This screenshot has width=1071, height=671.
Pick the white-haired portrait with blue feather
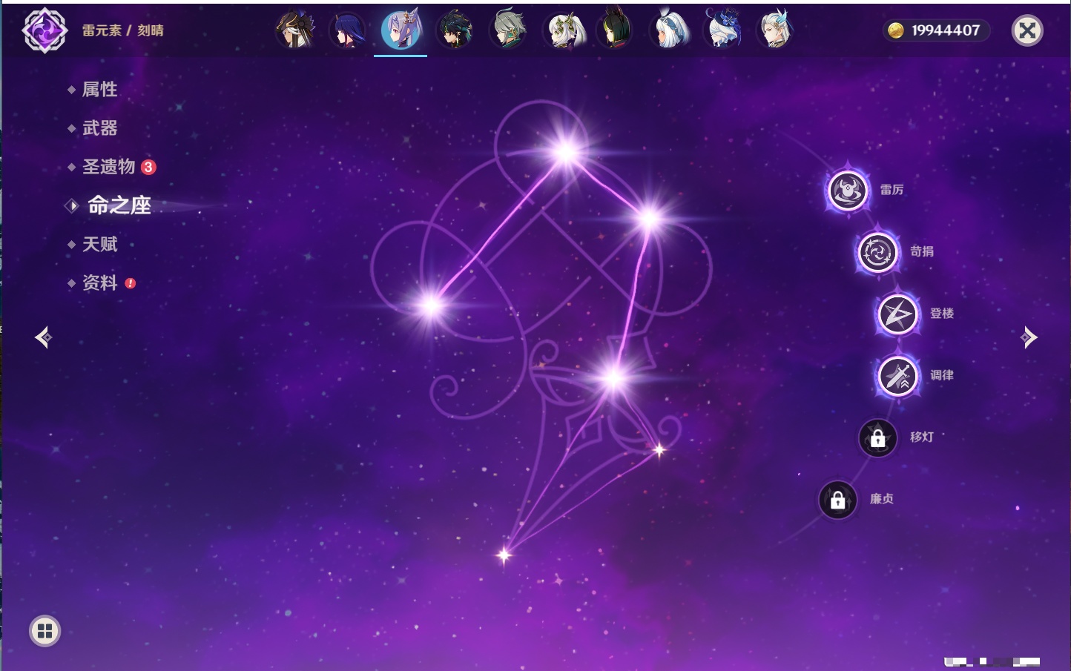(x=776, y=30)
